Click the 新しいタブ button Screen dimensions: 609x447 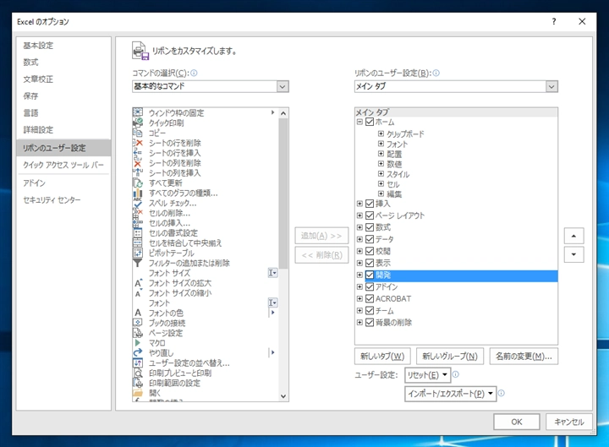(382, 357)
